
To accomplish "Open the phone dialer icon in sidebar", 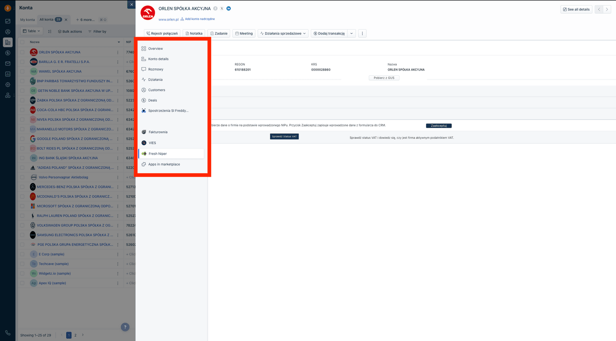I will coord(8,333).
